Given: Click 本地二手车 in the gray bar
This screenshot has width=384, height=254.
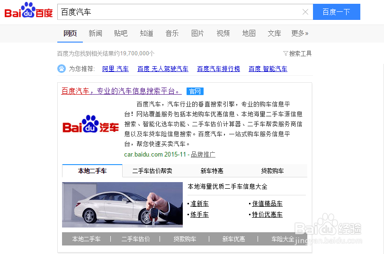Looking at the screenshot, I should [87, 239].
